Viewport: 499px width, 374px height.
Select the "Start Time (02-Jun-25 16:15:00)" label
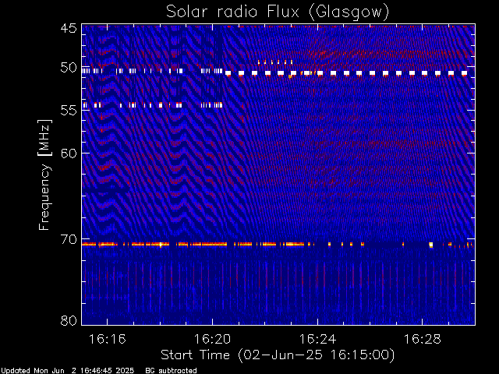pyautogui.click(x=278, y=355)
